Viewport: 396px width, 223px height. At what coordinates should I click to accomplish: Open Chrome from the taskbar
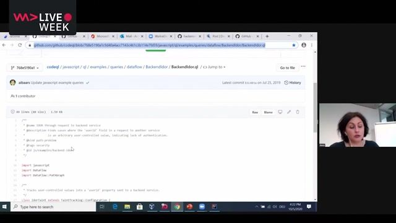tap(177, 207)
